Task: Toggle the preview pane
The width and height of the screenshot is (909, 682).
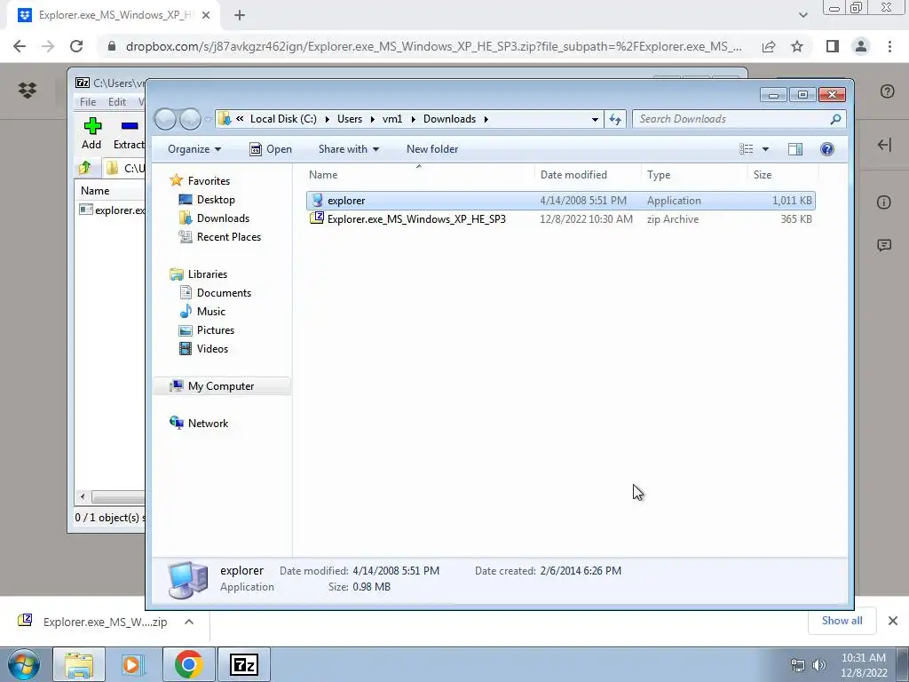Action: (x=795, y=149)
